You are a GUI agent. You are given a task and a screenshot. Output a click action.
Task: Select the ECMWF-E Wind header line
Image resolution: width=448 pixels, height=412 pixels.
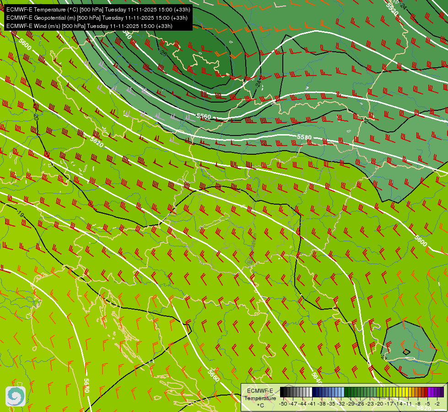[89, 26]
